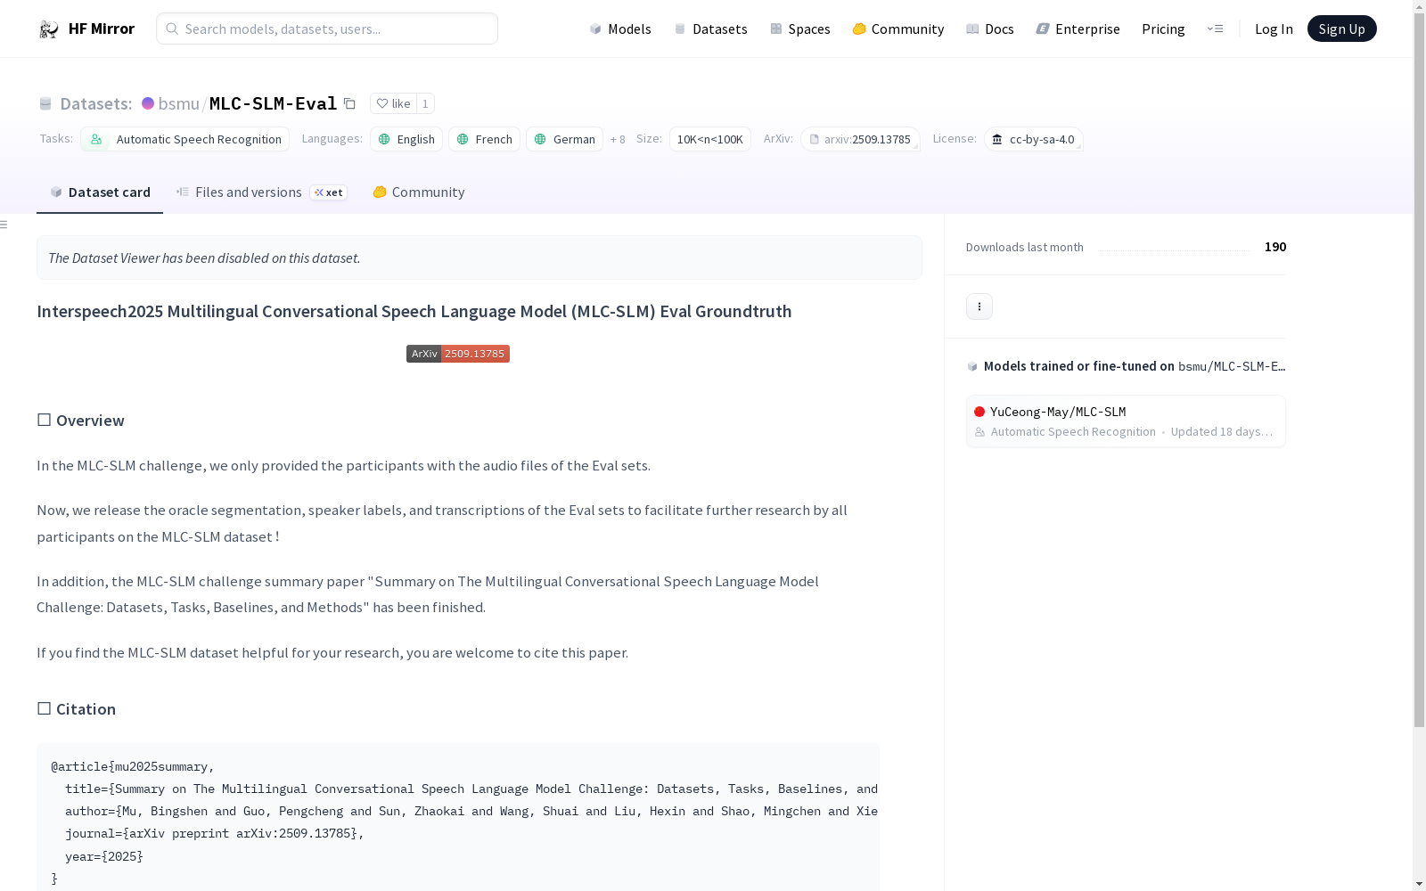Click the 10K<n<100K size tag
The image size is (1426, 891).
[x=710, y=139]
